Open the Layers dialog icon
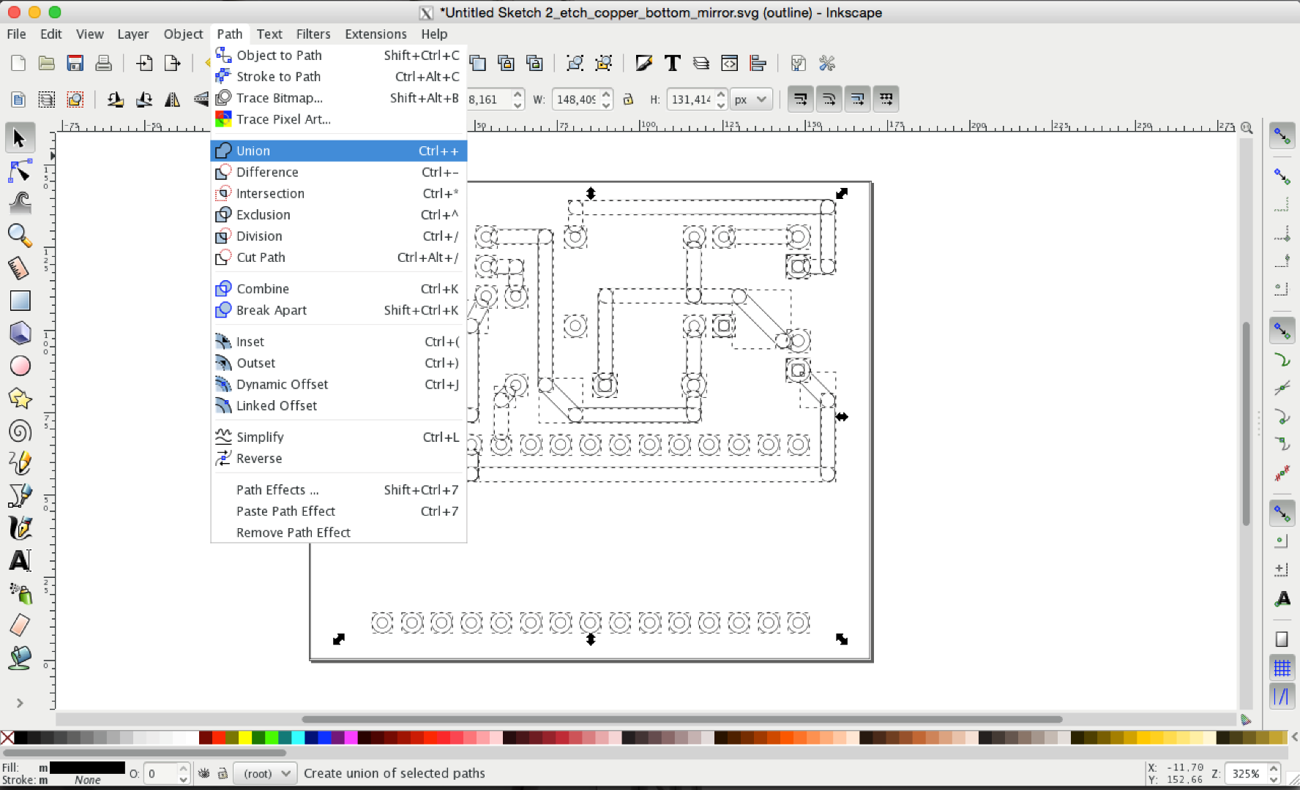 tap(701, 64)
